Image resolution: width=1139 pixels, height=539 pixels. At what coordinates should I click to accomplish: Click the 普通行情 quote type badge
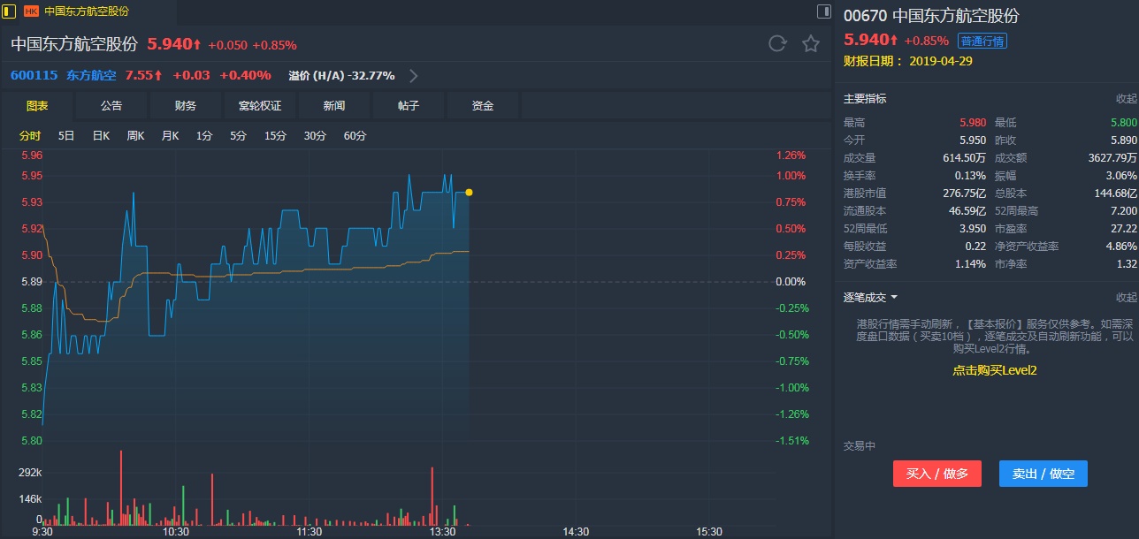click(982, 42)
